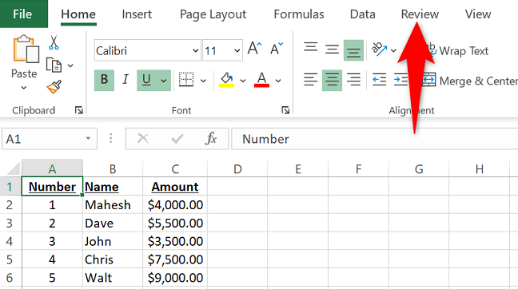Select cell with $7,500.00
Viewport: 518px width, 289px height.
175,259
